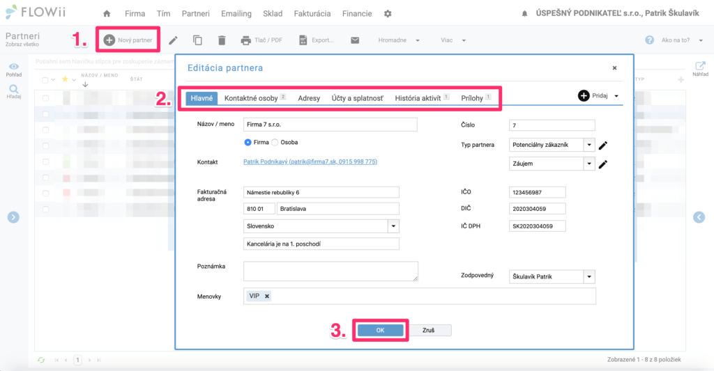
Task: Sort by the Názov / meno column header
Action: click(99, 75)
